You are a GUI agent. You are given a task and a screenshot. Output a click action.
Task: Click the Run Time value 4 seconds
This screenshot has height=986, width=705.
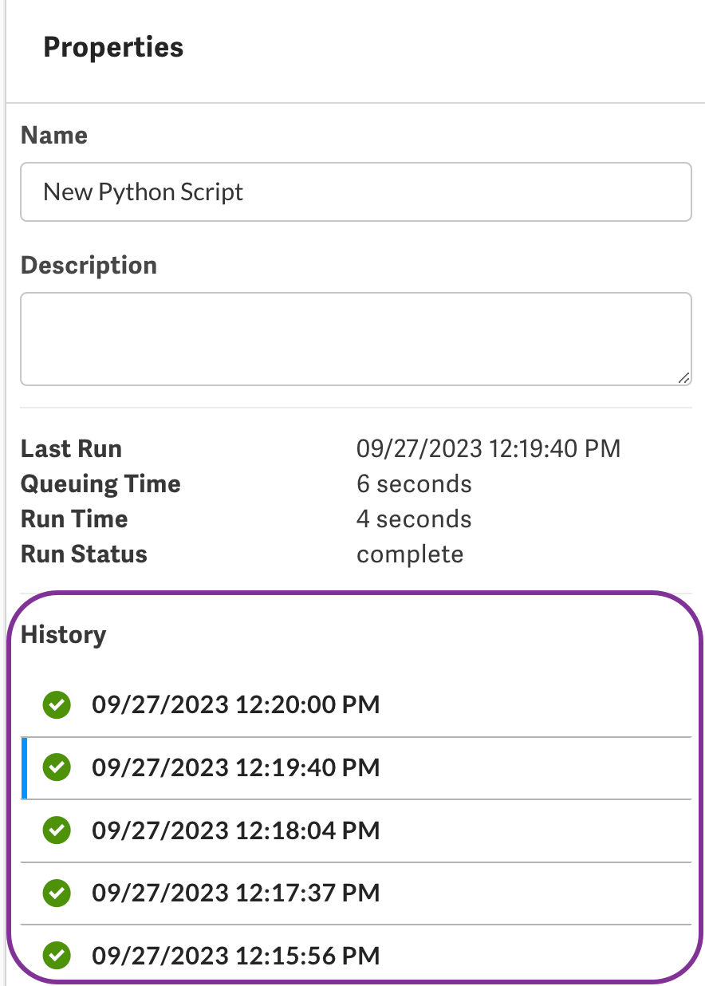[x=414, y=519]
